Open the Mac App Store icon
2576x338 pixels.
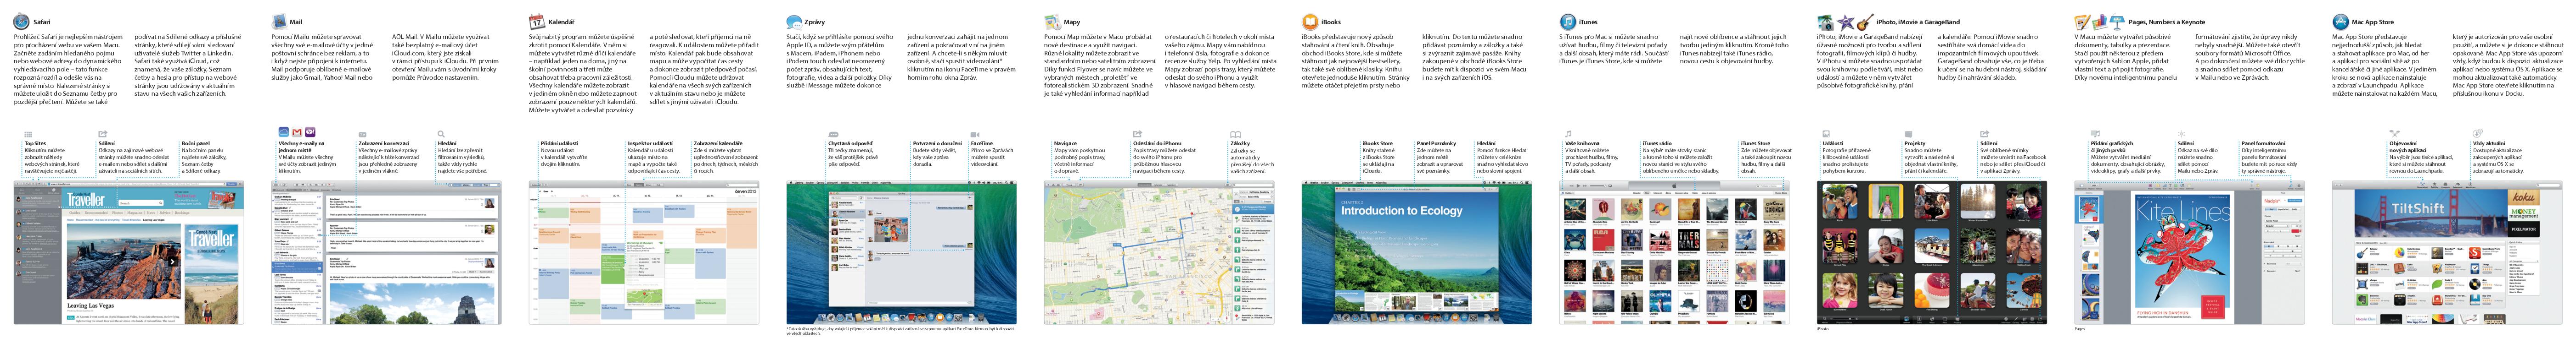(x=2340, y=21)
